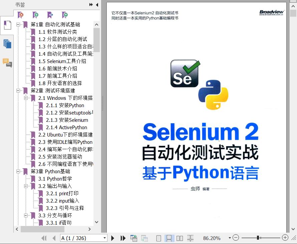Switch to continuous page view
This screenshot has height=244, width=297.
pos(169,238)
